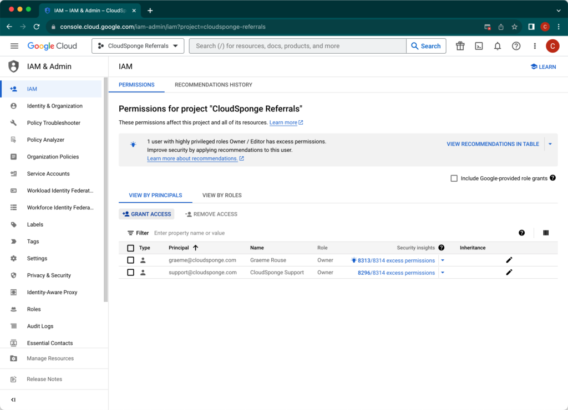The image size is (568, 410).
Task: Open the free trial gift icon
Action: (460, 46)
